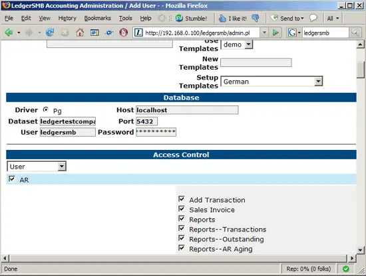Click the horizontal scrollbar right arrow

click(x=352, y=258)
